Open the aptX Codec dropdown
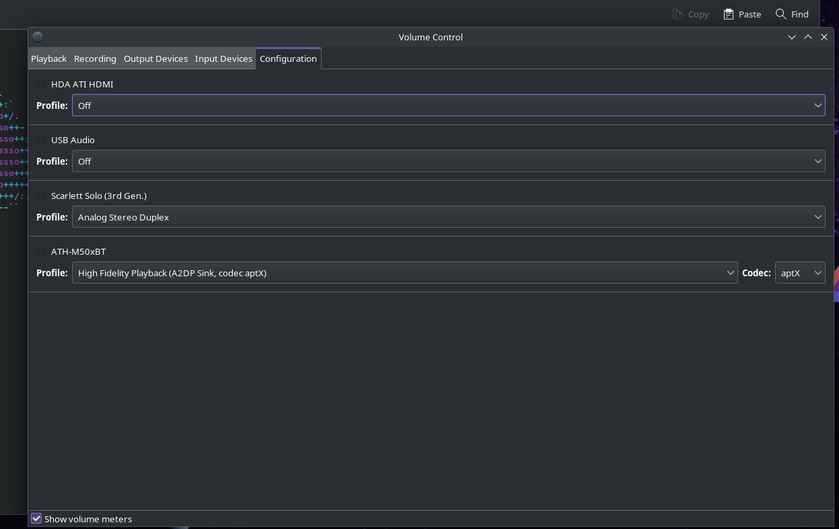Image resolution: width=839 pixels, height=529 pixels. click(x=800, y=273)
